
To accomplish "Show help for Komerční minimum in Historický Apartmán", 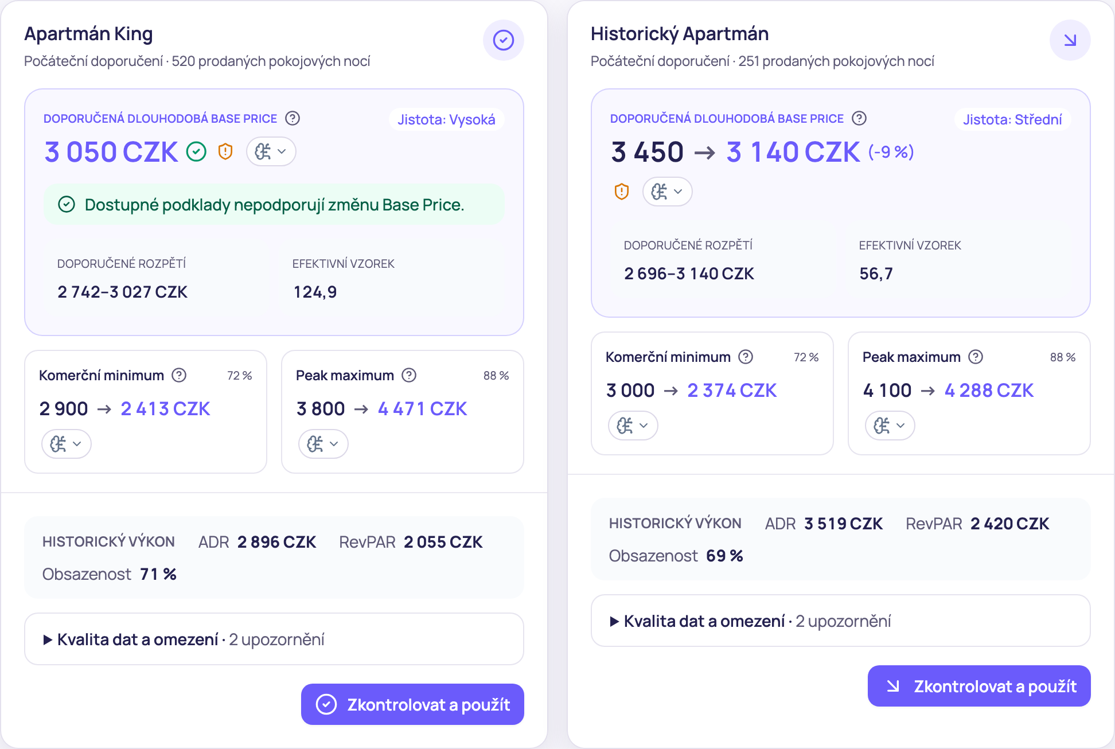I will coord(746,357).
